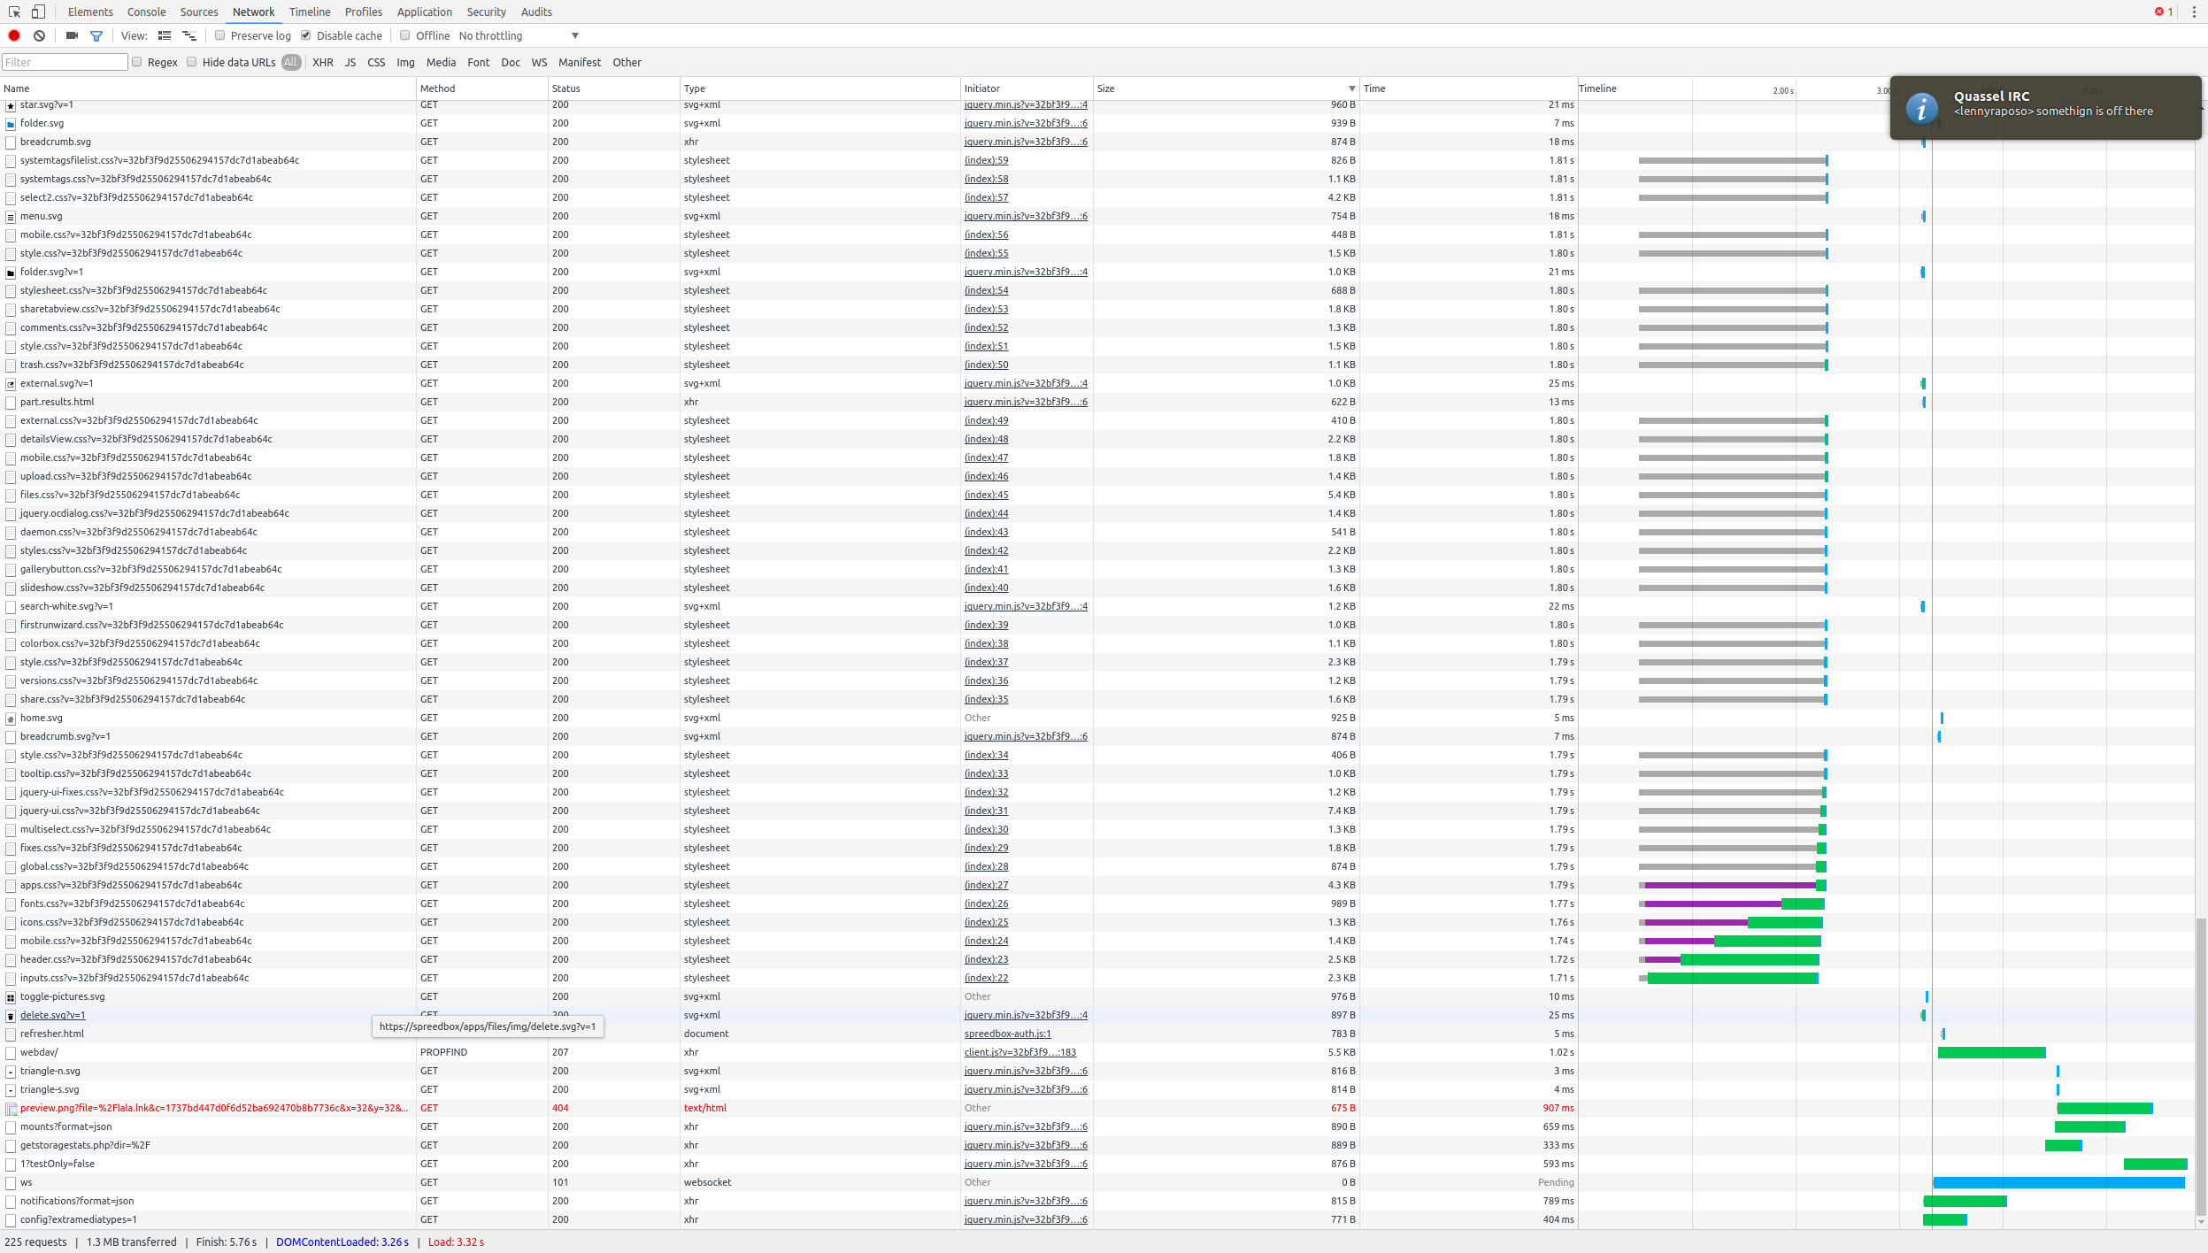2208x1253 pixels.
Task: Open the Security tab
Action: (486, 12)
